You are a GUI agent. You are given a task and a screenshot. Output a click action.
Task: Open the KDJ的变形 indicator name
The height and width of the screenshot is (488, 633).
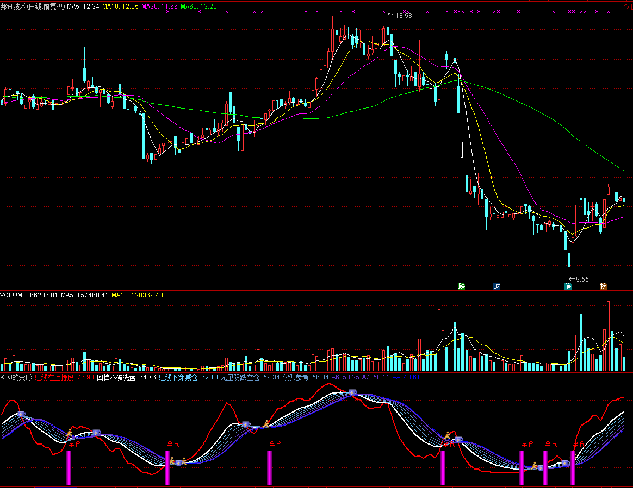pos(16,377)
